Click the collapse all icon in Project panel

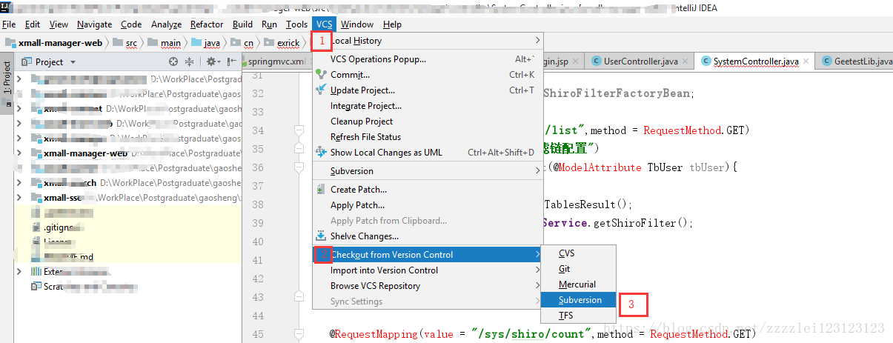pos(189,62)
